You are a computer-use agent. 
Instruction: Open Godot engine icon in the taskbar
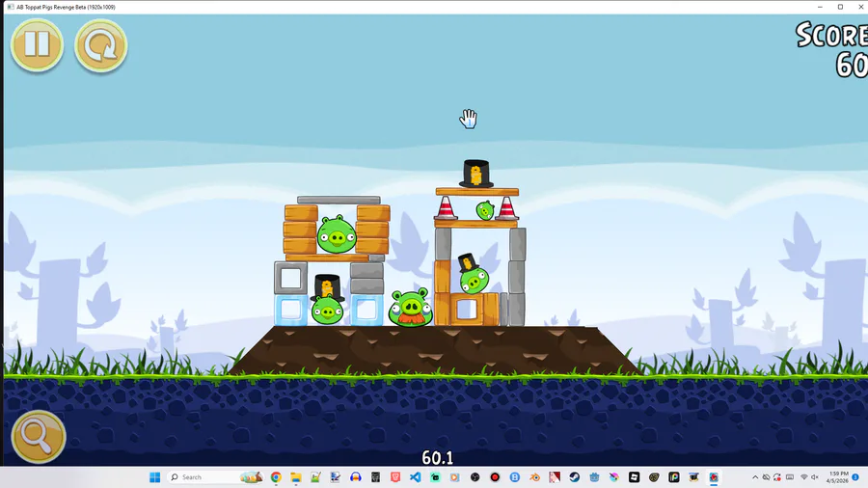pyautogui.click(x=594, y=477)
